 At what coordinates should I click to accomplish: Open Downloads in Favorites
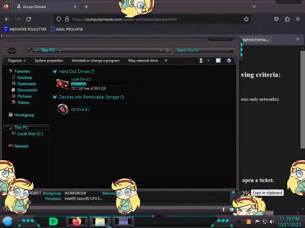pos(27,84)
